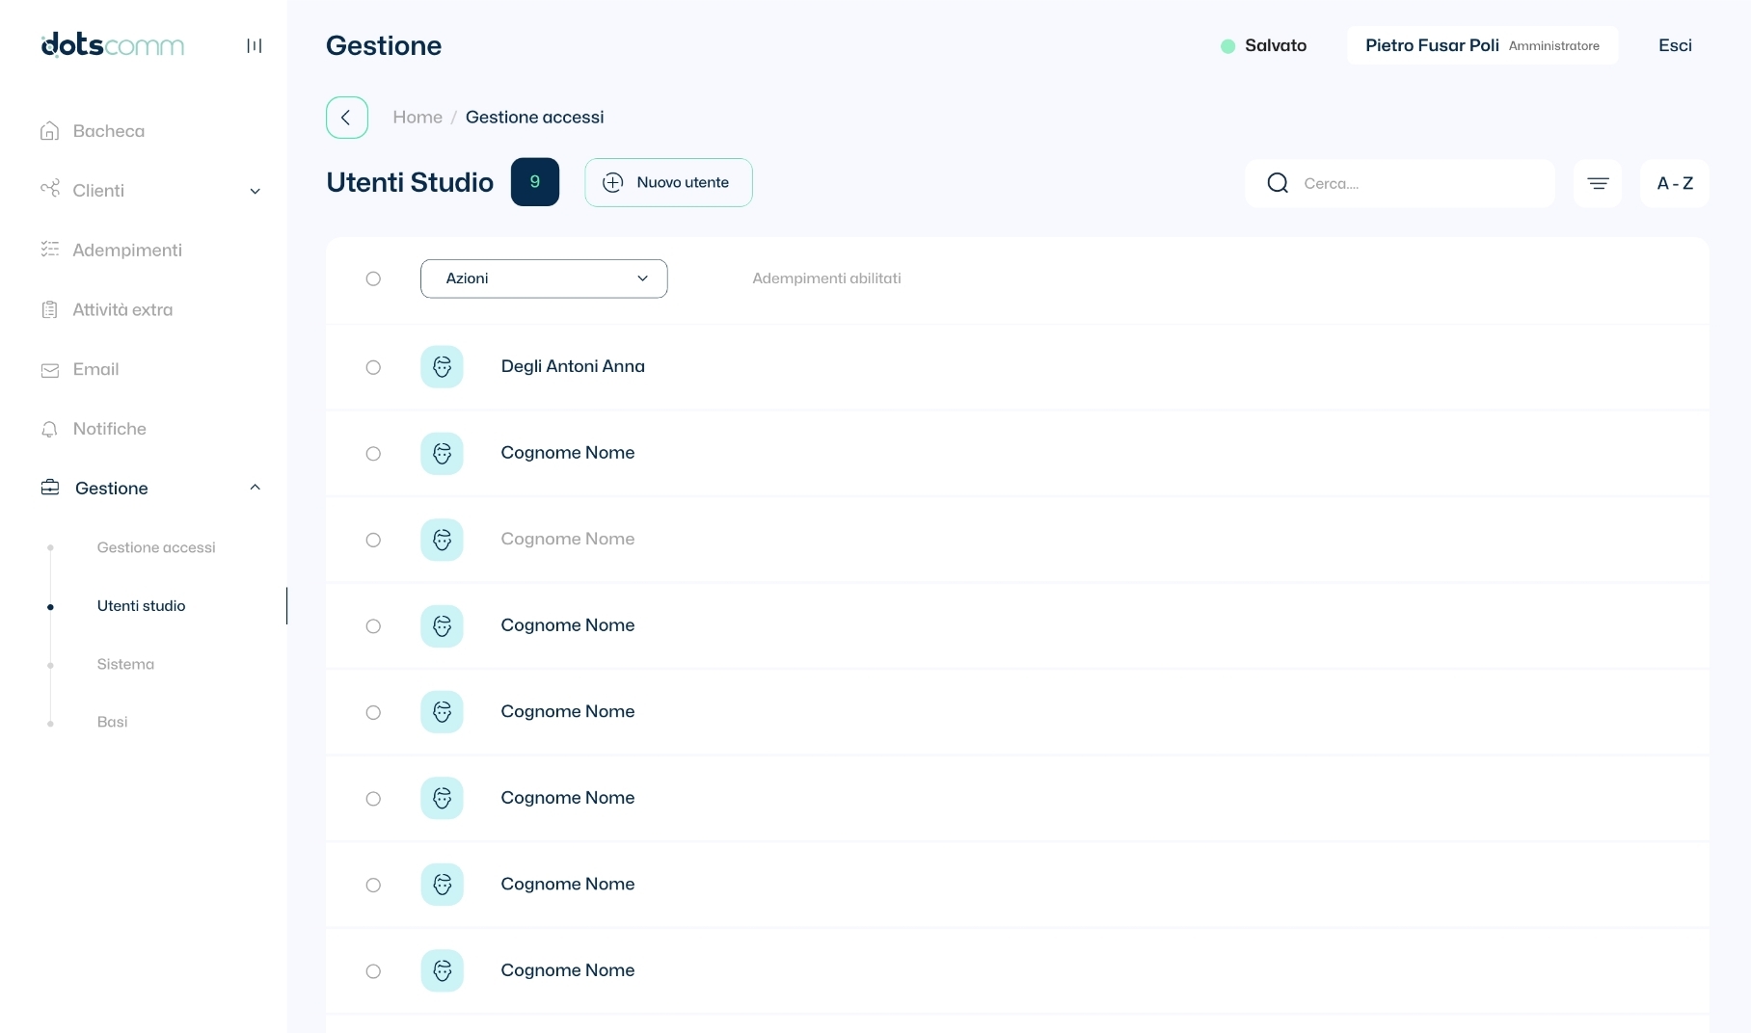Collapse the Gestione sidebar section
The image size is (1751, 1033).
click(x=255, y=488)
